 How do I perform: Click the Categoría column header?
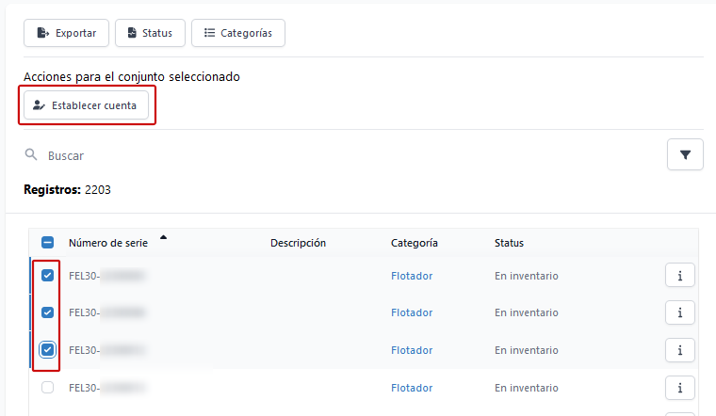[414, 243]
